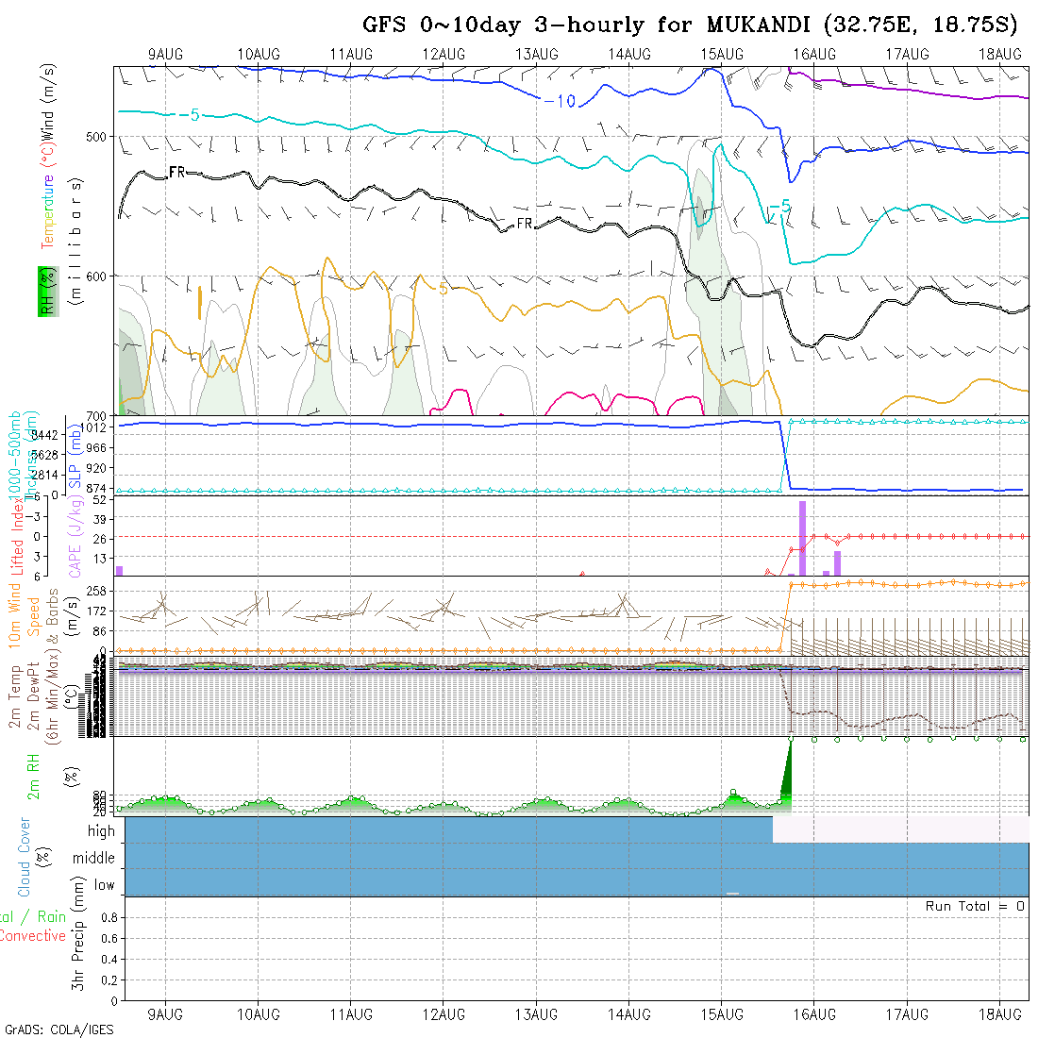
Task: Click the '700' millibar pressure level label
Action: tap(96, 416)
